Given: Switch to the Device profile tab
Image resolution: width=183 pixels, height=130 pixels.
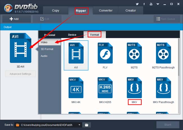Looking at the screenshot, I should [72, 35].
